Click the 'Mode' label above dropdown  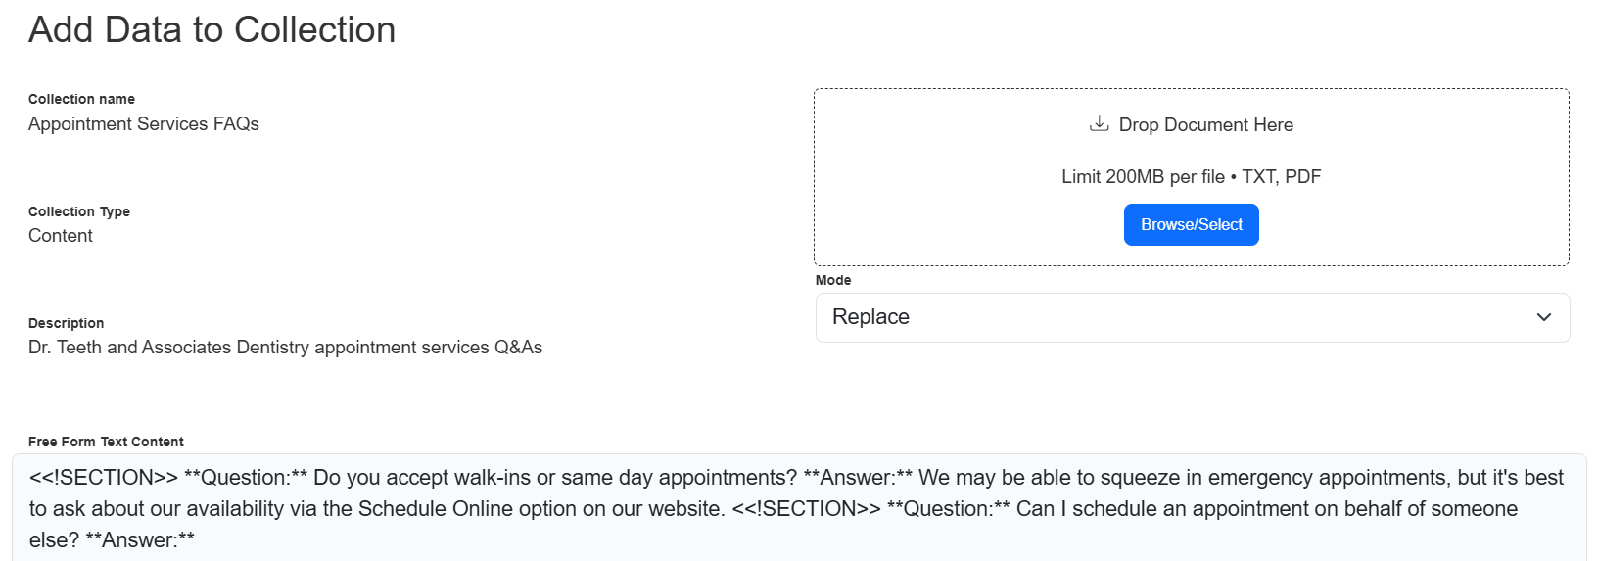[x=833, y=280]
